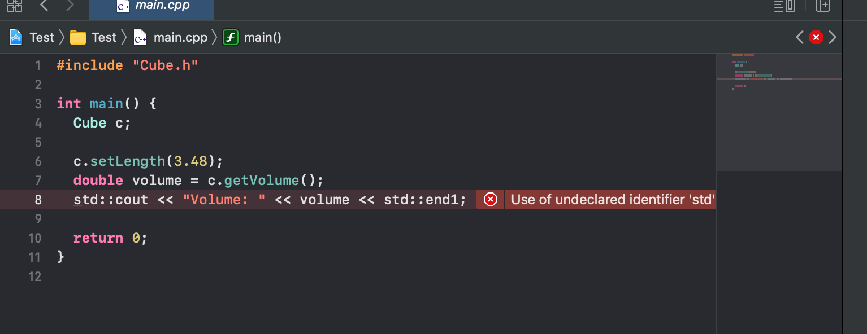The image size is (867, 334).
Task: Click the C++ file icon beside main.cpp breadcrumb
Action: coord(139,38)
